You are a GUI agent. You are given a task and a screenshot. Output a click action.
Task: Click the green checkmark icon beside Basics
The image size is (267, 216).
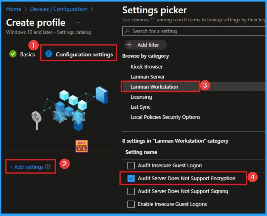point(13,54)
